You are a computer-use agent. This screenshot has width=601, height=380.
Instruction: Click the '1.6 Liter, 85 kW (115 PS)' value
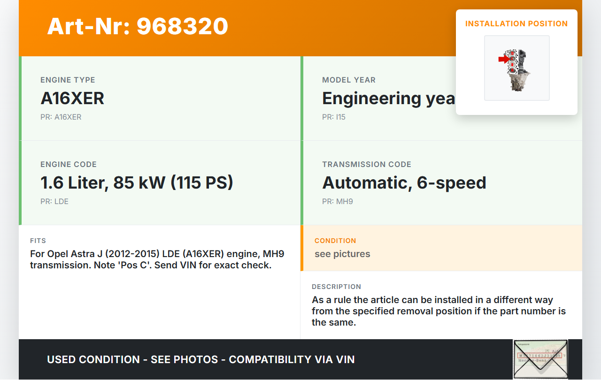137,183
